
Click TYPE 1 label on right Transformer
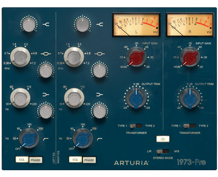point(176,126)
